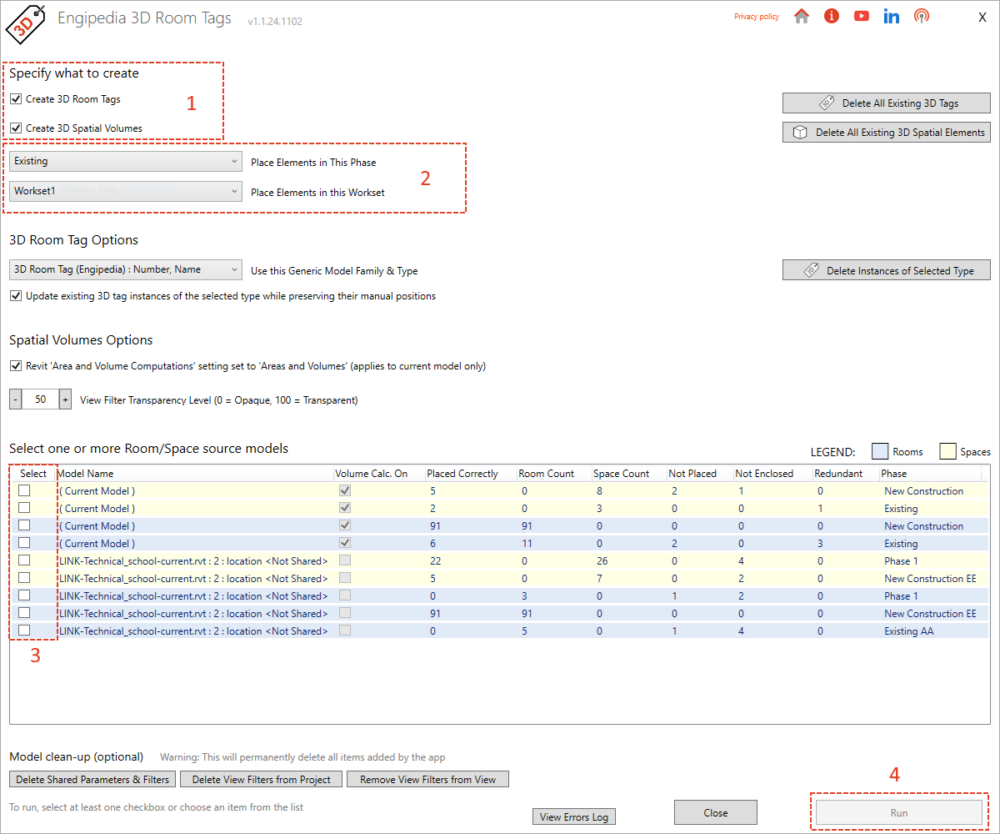This screenshot has width=1000, height=834.
Task: Click the Close button
Action: click(x=716, y=812)
